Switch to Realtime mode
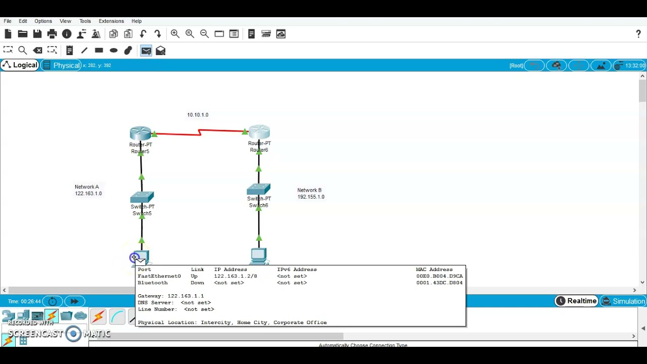The image size is (647, 364). coord(576,301)
